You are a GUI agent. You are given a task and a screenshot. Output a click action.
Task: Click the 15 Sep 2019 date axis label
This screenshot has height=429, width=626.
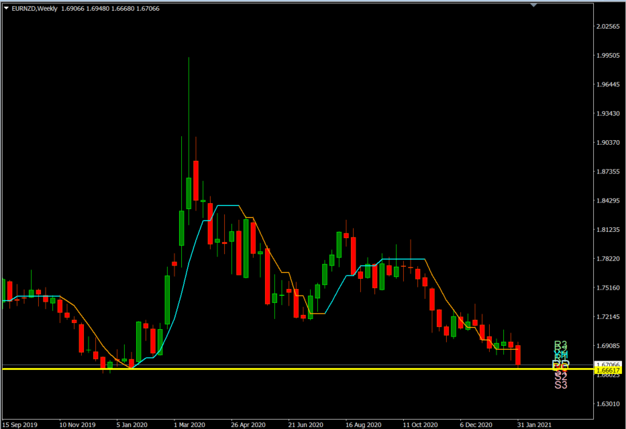[19, 424]
